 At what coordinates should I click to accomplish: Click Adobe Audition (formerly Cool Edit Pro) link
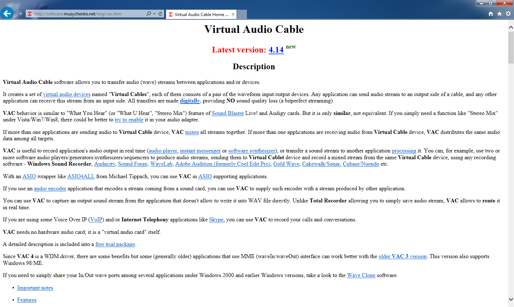223,164
